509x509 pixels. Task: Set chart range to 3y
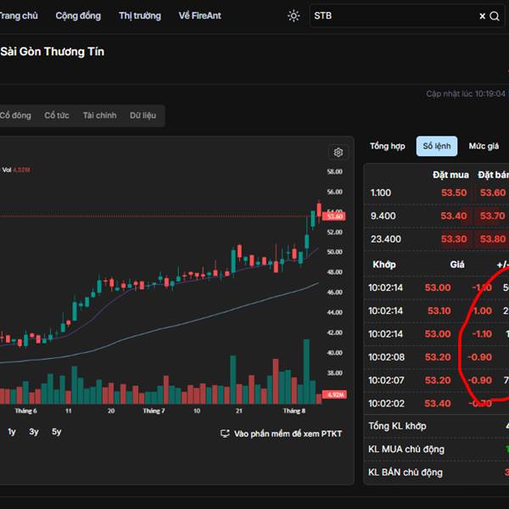click(x=34, y=432)
